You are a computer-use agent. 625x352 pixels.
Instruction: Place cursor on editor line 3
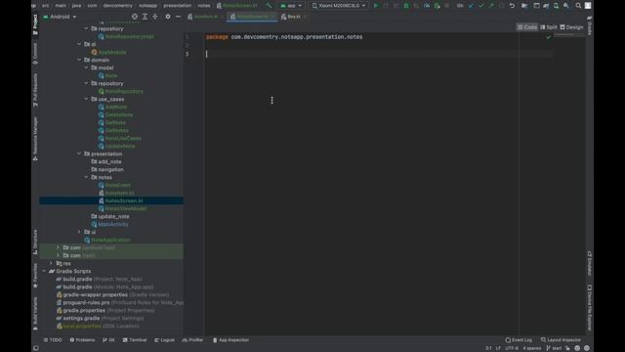379,54
